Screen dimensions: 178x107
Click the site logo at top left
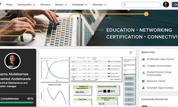pyautogui.click(x=1, y=4)
